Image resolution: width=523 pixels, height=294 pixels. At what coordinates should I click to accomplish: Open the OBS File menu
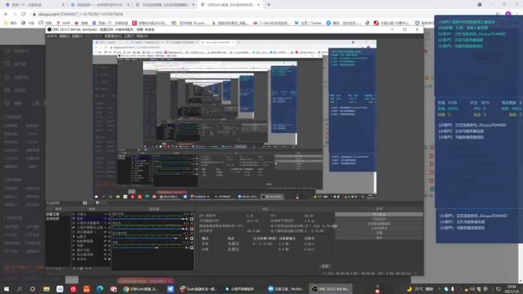51,36
